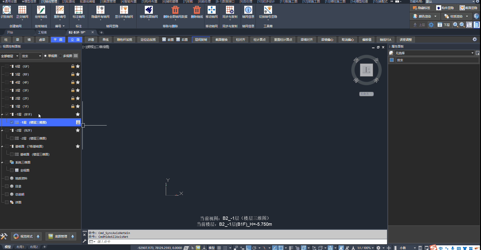Click the 切换轴号显隐 toggle icon
This screenshot has height=250, width=481.
(268, 10)
